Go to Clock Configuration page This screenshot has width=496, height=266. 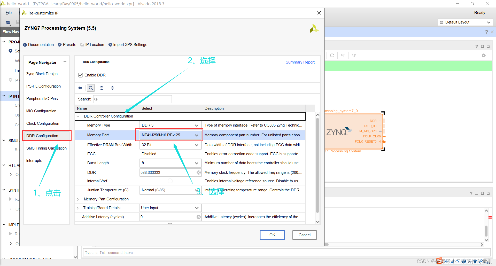43,123
